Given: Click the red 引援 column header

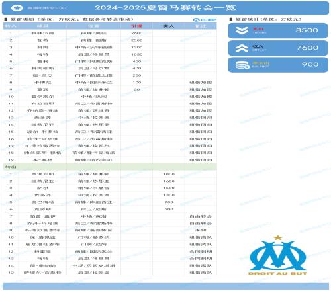Looking at the screenshot, I should [x=136, y=26].
